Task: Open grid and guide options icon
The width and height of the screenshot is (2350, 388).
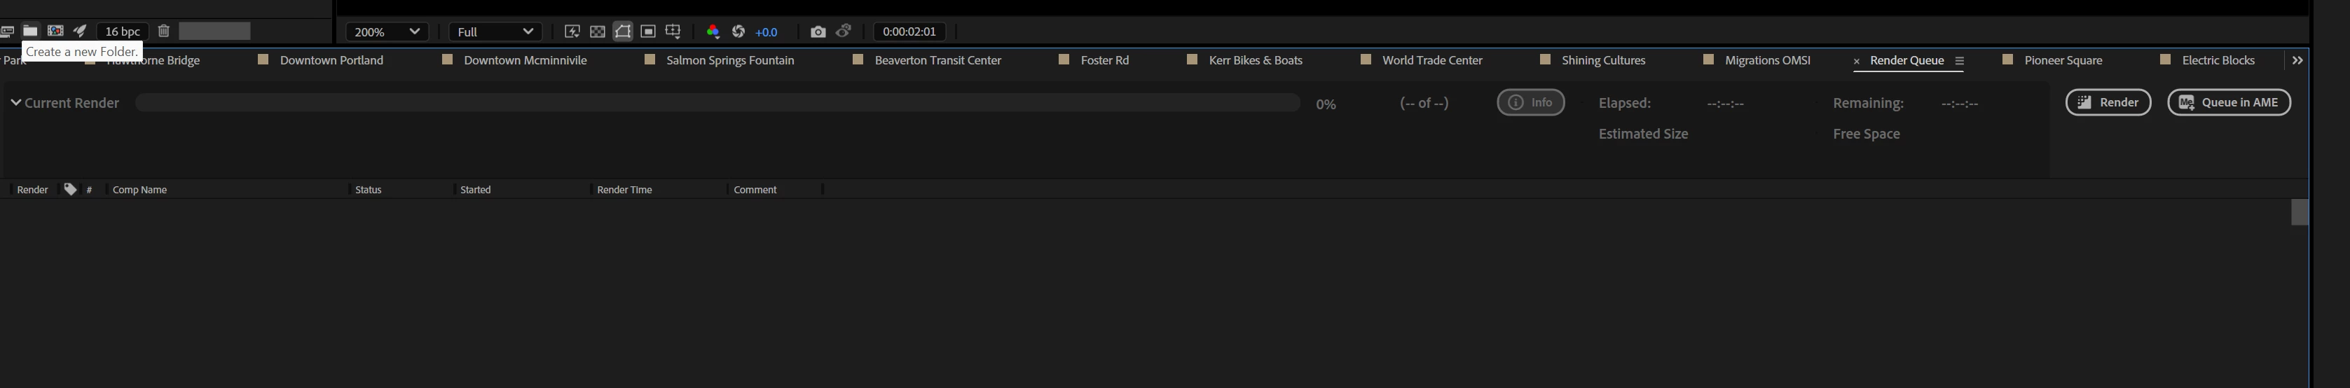Action: [673, 31]
